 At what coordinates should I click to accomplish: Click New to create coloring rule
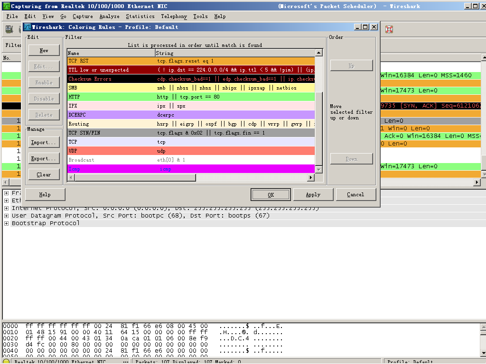(44, 50)
